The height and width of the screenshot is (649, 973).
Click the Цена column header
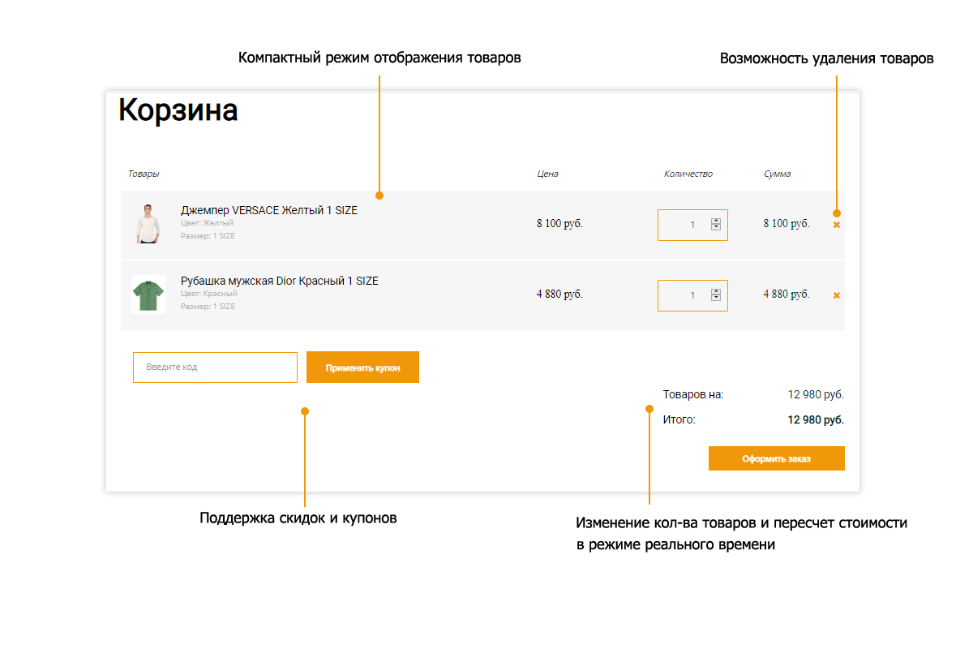pyautogui.click(x=547, y=174)
